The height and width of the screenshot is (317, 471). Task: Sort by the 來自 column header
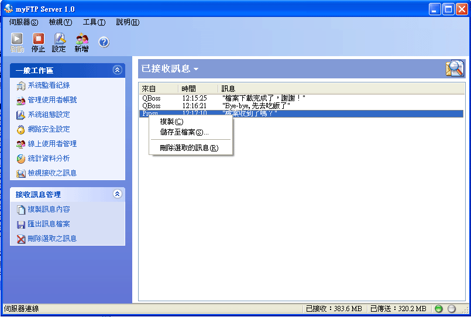click(x=159, y=89)
